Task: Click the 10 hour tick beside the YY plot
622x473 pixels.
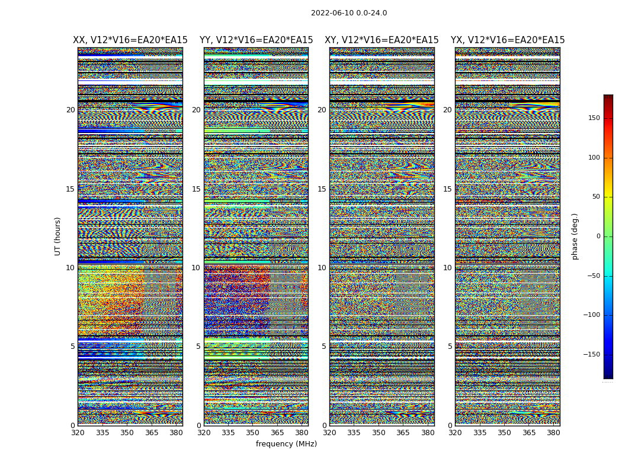Action: [196, 268]
